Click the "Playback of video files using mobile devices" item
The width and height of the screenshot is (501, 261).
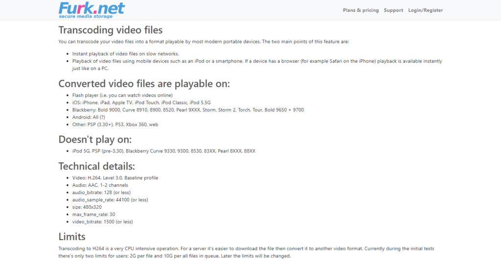[257, 65]
